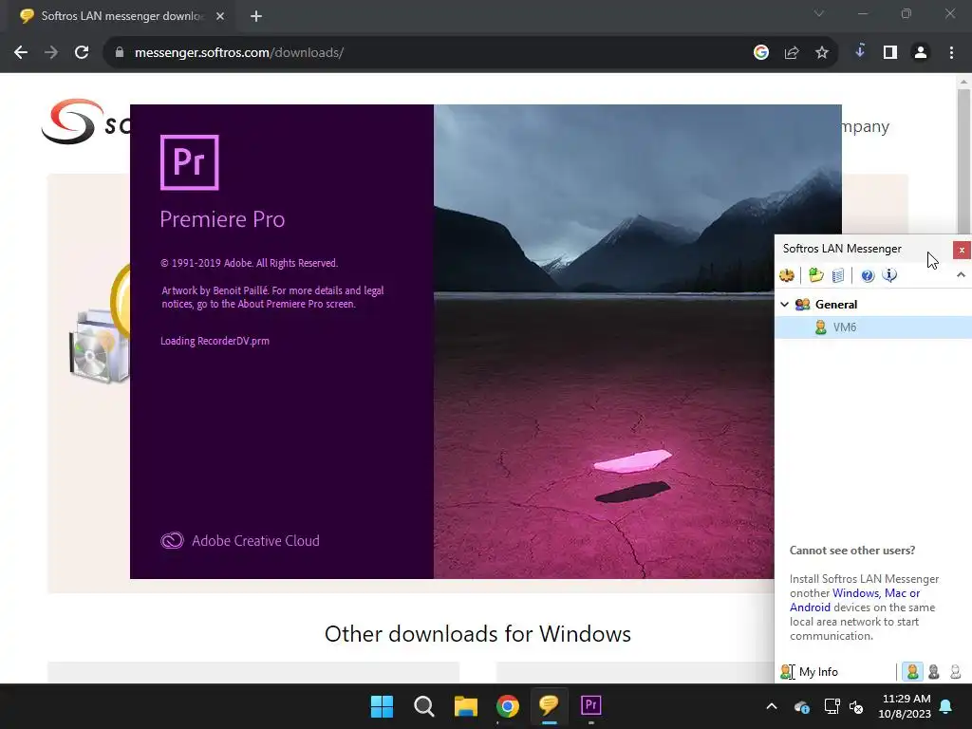
Task: Reload the Softros downloads page
Action: (82, 53)
